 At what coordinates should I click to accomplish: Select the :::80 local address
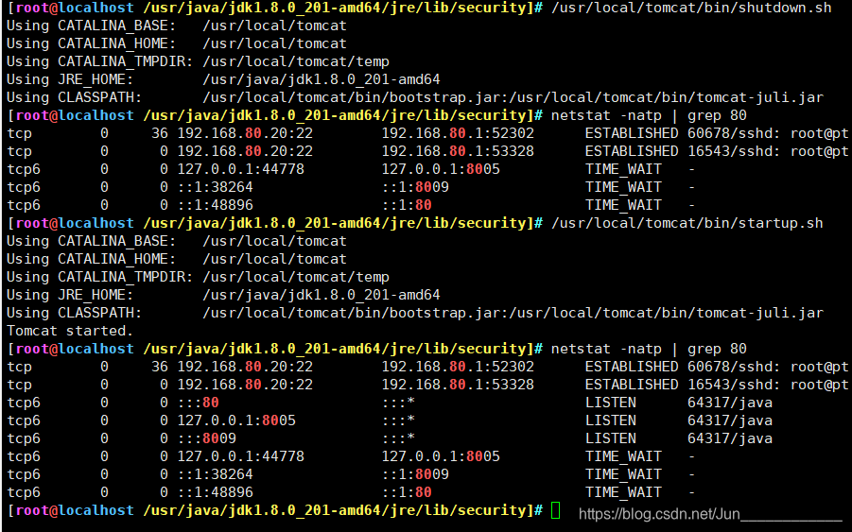pos(199,403)
